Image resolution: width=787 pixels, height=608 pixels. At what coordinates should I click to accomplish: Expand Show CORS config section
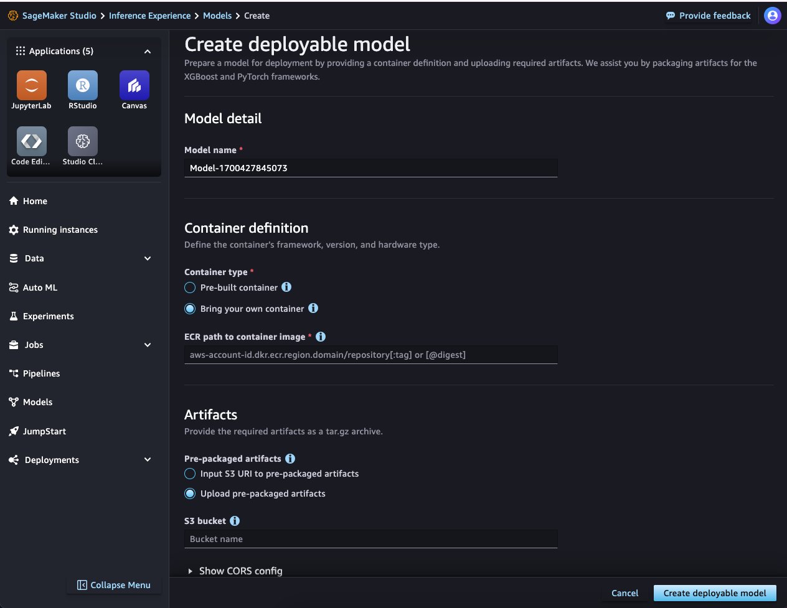(x=235, y=571)
